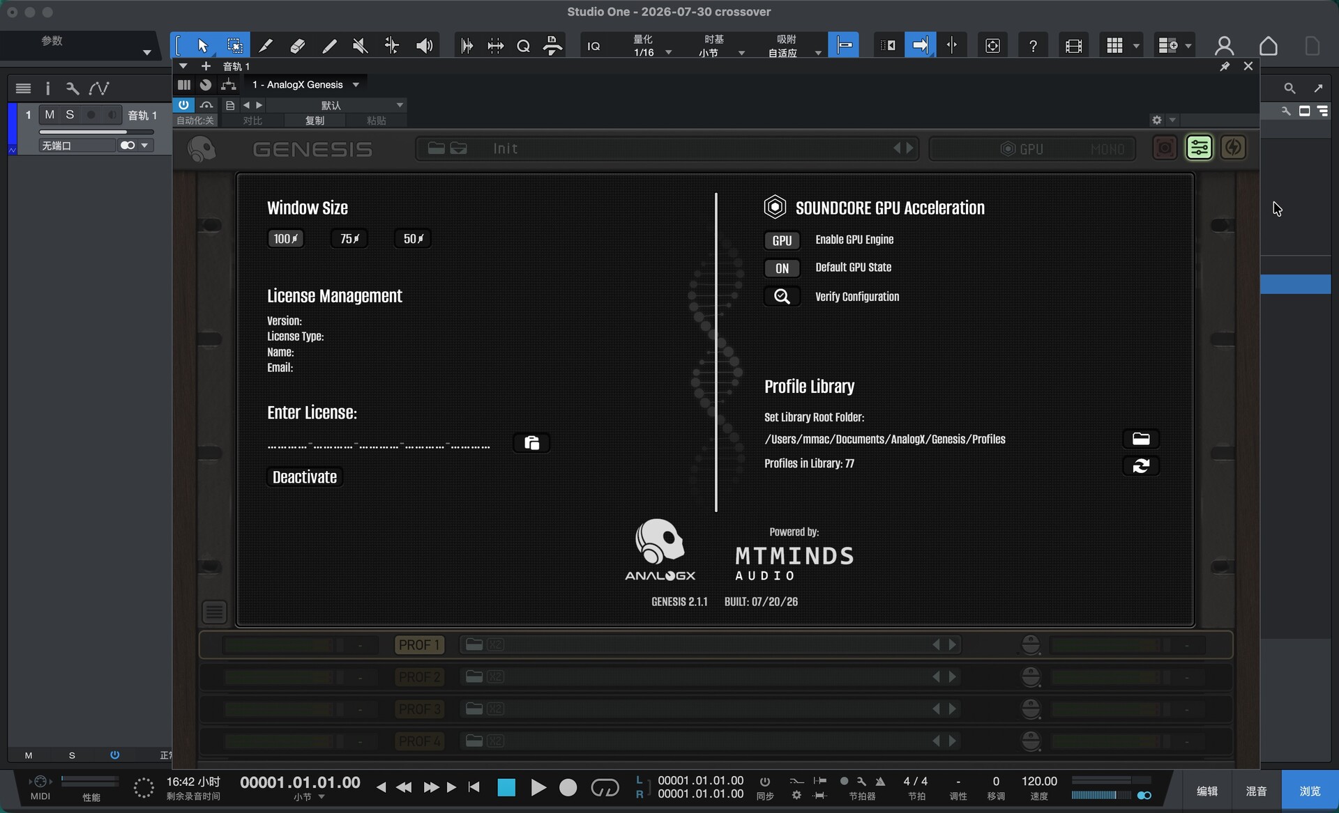Refresh the profile library
1339x813 pixels.
(x=1141, y=465)
